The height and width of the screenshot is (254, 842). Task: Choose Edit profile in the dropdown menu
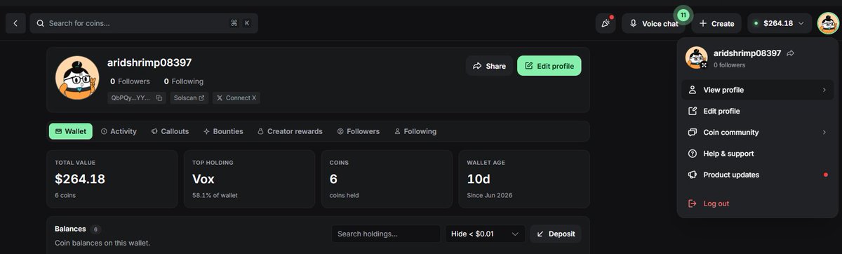point(758,111)
